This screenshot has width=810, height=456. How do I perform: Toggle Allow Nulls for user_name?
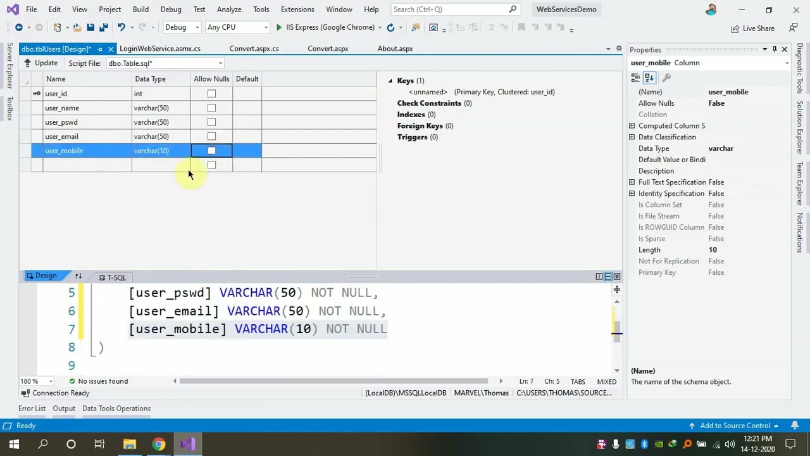211,108
